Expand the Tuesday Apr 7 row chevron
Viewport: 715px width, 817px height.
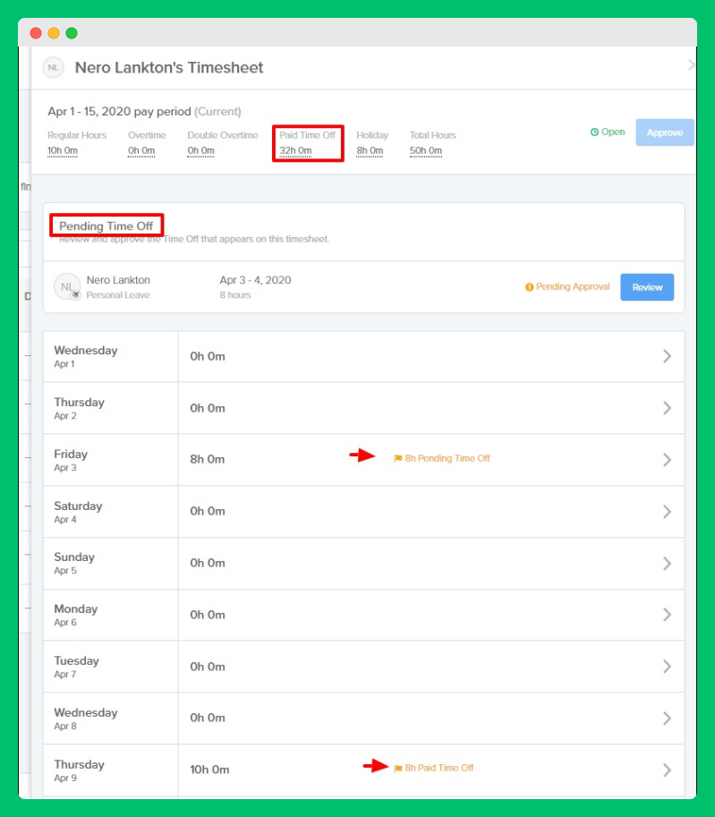point(667,667)
